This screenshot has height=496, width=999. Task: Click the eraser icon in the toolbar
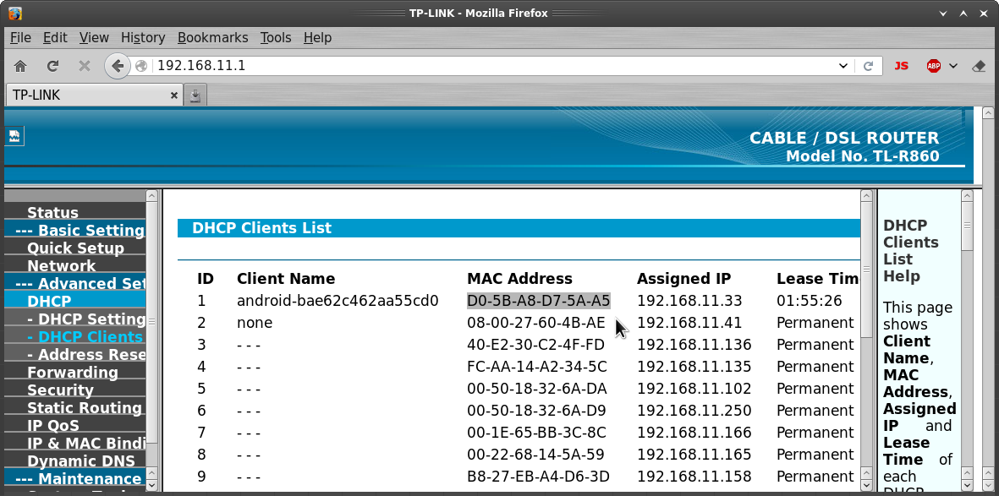[979, 66]
